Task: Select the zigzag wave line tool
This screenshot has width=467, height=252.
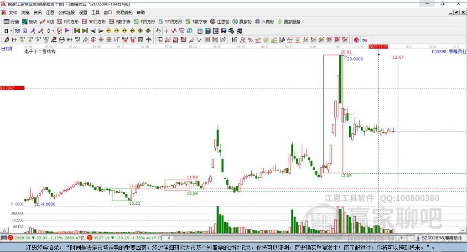Action: pyautogui.click(x=199, y=40)
